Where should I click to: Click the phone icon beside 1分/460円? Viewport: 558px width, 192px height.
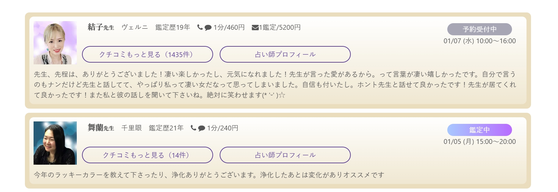tap(200, 27)
